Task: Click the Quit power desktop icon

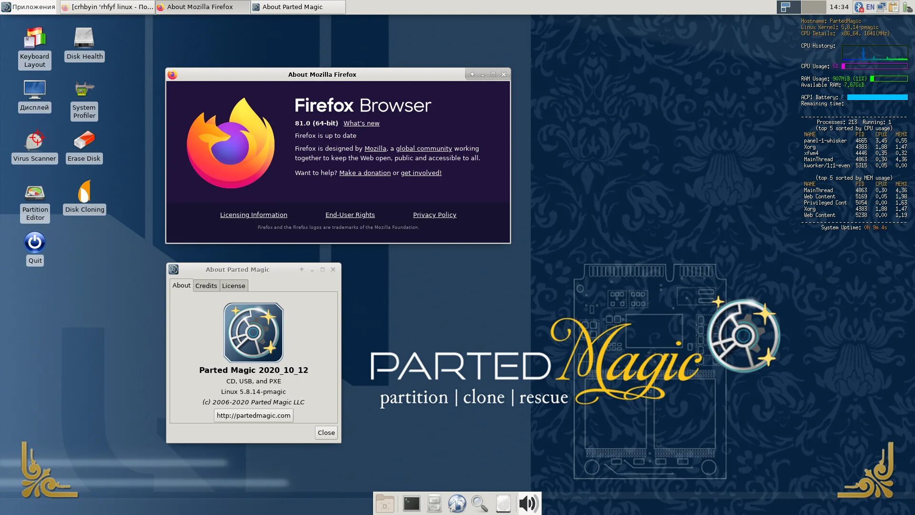Action: [35, 248]
